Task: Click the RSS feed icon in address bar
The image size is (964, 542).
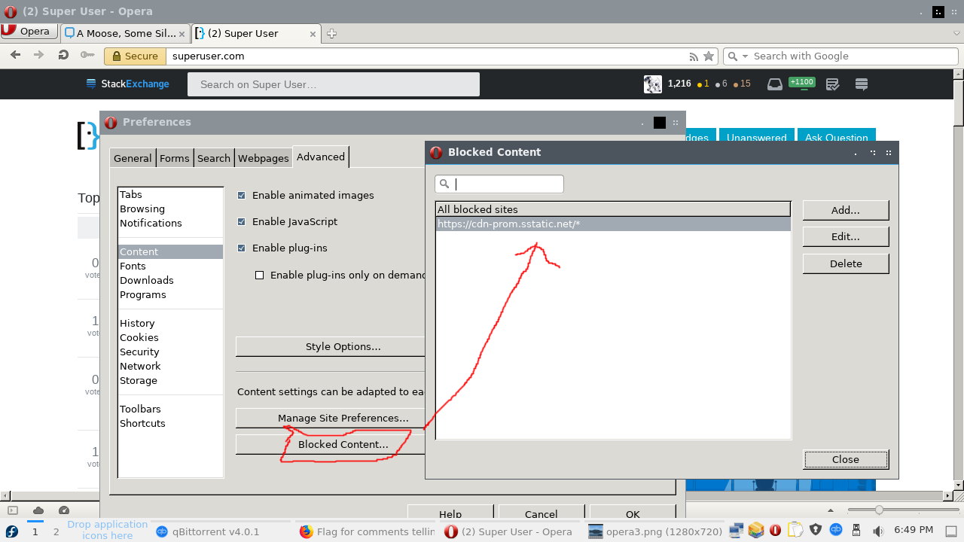Action: (x=694, y=56)
